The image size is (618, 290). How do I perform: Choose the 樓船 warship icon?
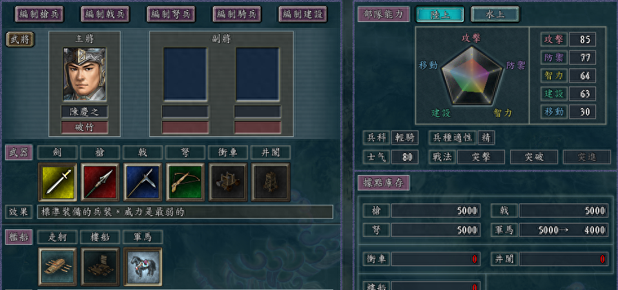100,267
